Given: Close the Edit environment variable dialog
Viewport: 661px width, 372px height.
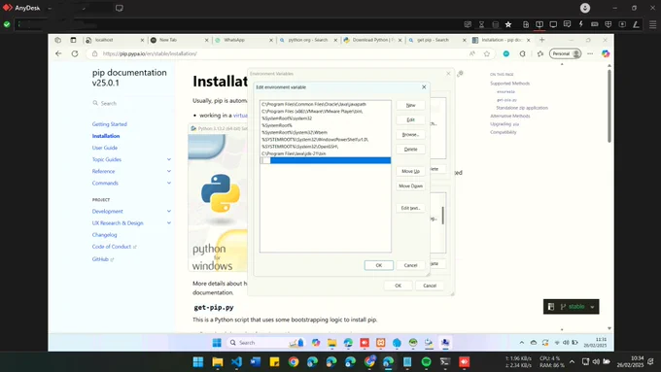Looking at the screenshot, I should [424, 86].
